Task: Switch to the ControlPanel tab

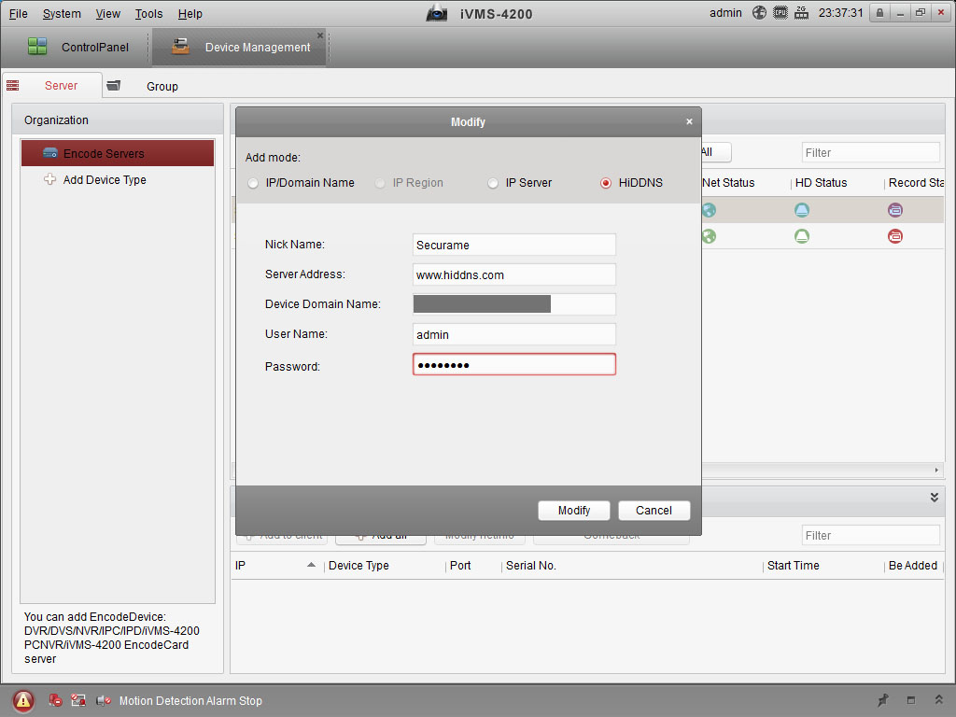Action: coord(78,47)
